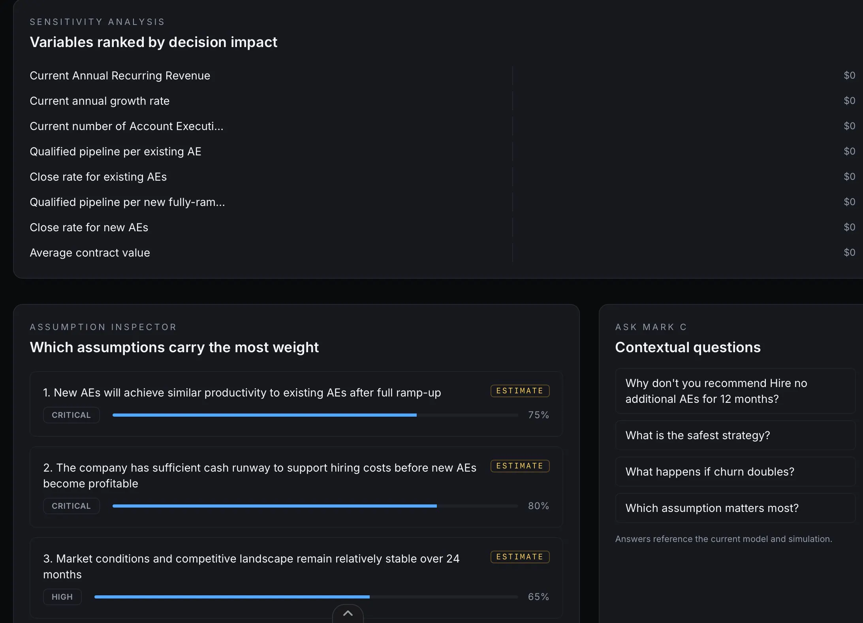The height and width of the screenshot is (623, 863).
Task: Click 'Variables ranked by decision impact' heading
Action: 154,42
